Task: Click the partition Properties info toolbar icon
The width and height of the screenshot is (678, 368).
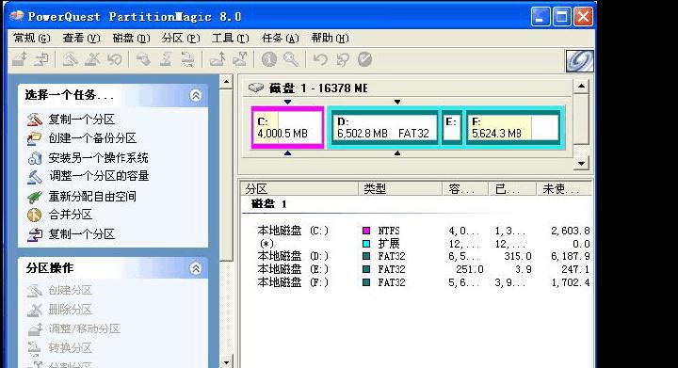Action: coord(269,58)
